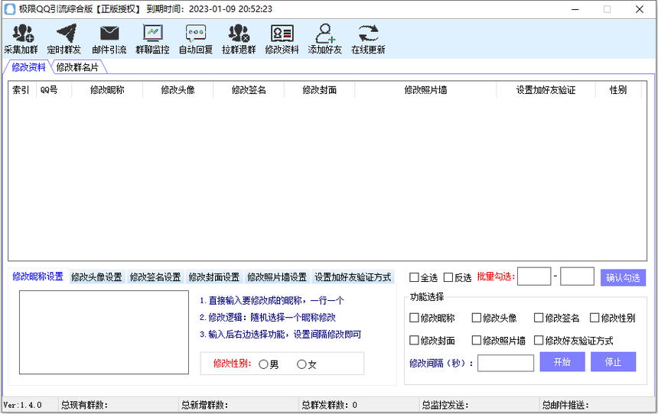Click the 在线更新 refresh icon
Image resolution: width=658 pixels, height=414 pixels.
click(x=368, y=34)
